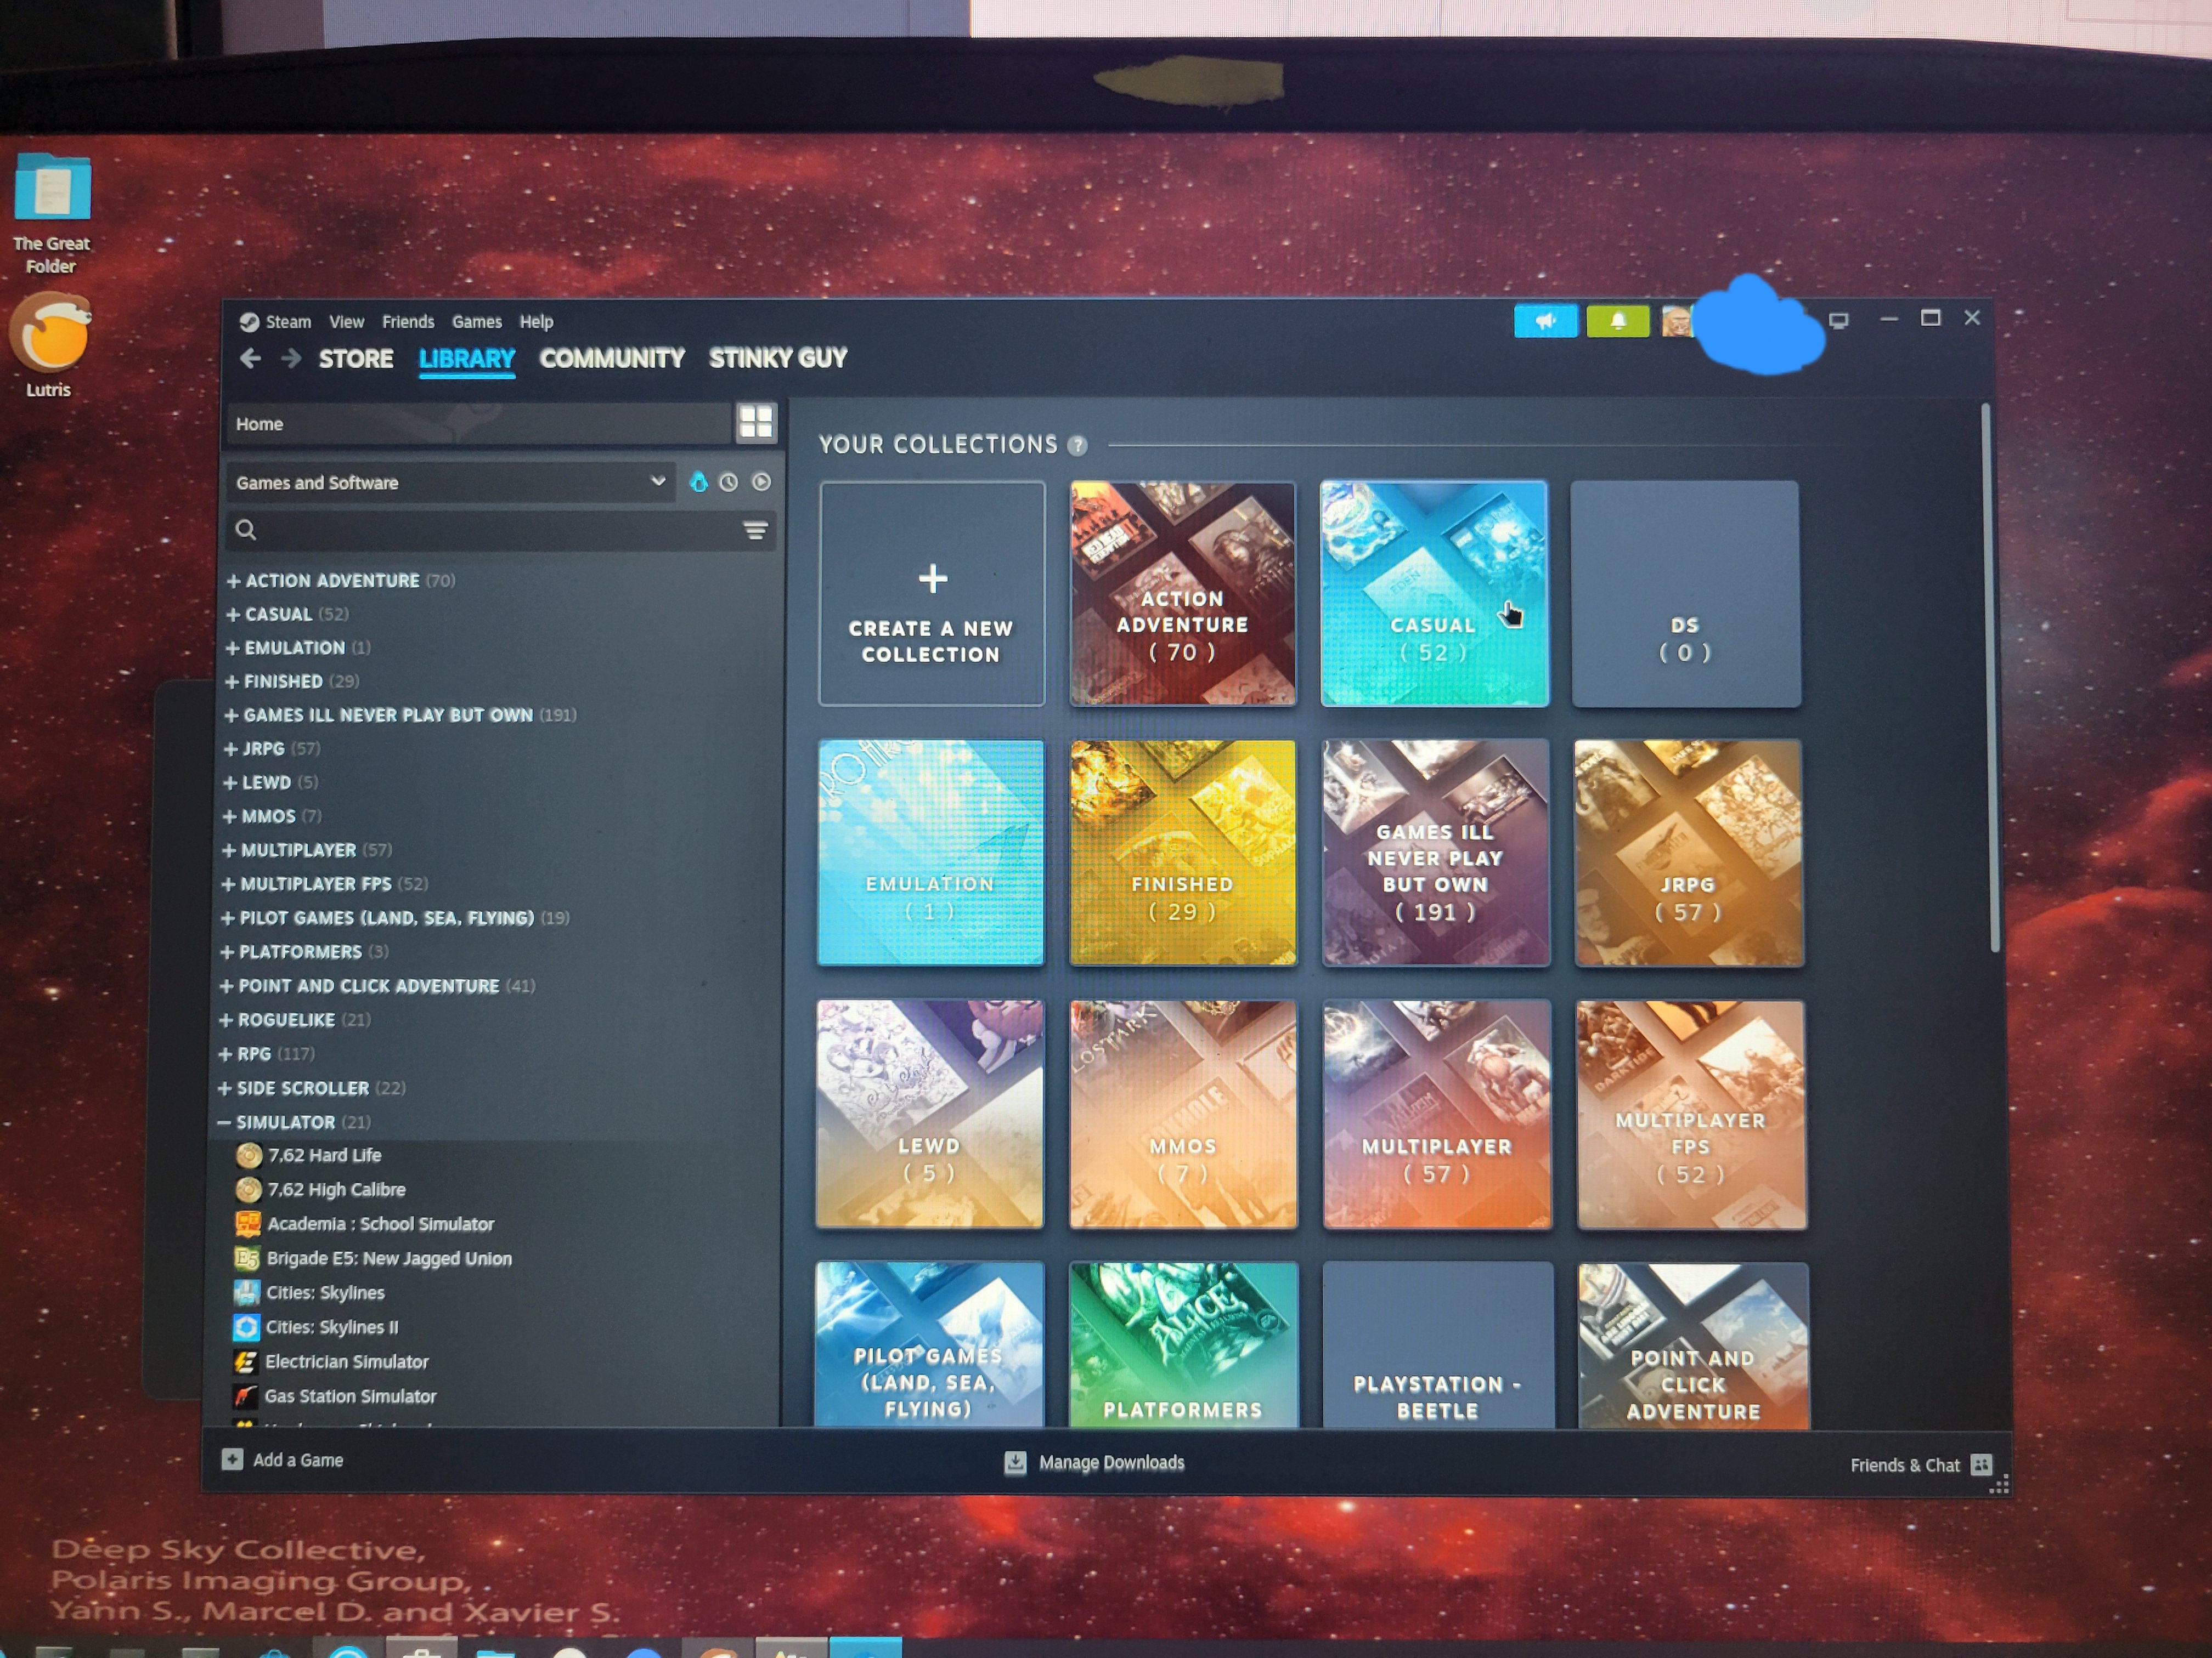Click the Add a Game plus icon
Screen dimensions: 2212x1658
(x=232, y=1459)
